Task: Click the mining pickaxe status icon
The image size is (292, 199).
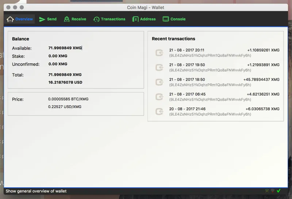Action: pos(267,191)
